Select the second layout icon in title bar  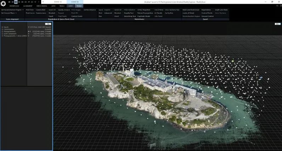click(x=13, y=2)
